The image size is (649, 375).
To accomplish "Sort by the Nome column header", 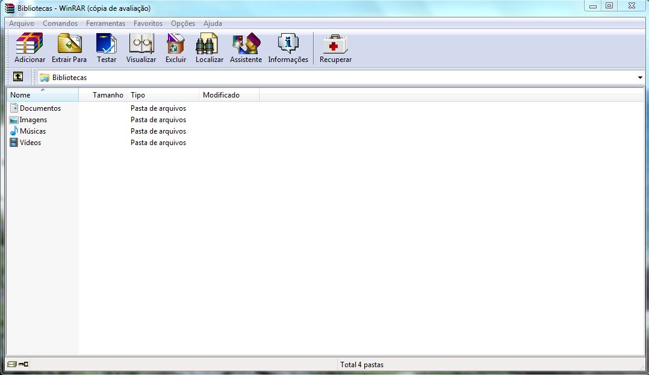I will point(43,95).
